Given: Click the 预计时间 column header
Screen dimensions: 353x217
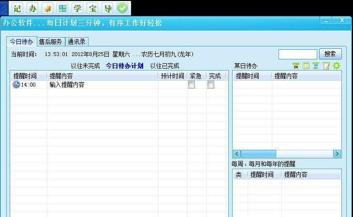Looking at the screenshot, I should point(173,76).
